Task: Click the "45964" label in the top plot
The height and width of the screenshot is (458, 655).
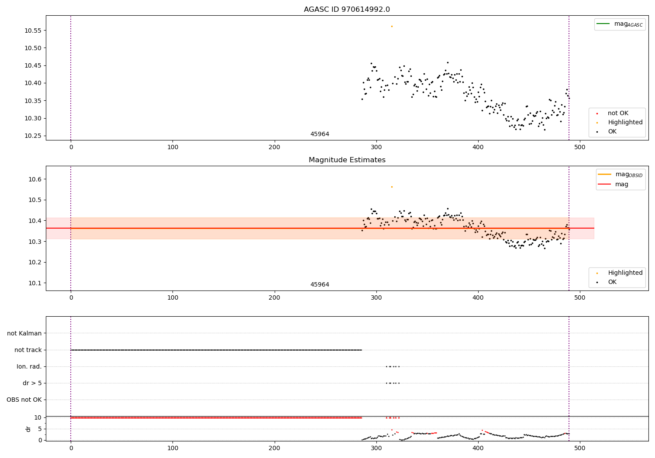Action: [320, 134]
